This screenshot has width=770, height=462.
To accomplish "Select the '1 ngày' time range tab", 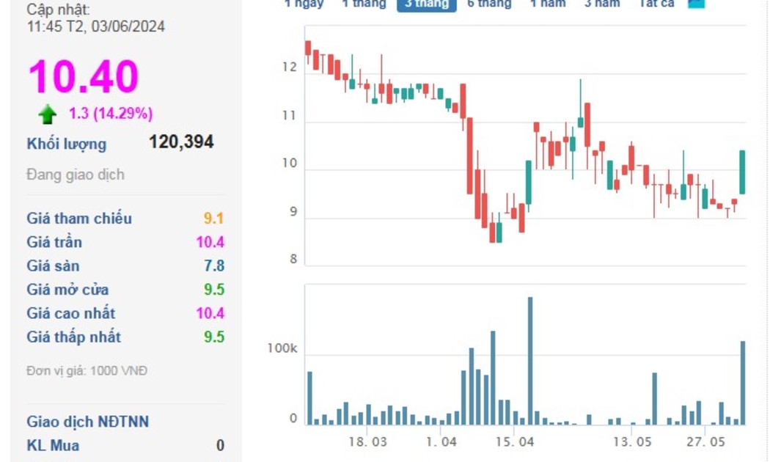I will coord(304,4).
